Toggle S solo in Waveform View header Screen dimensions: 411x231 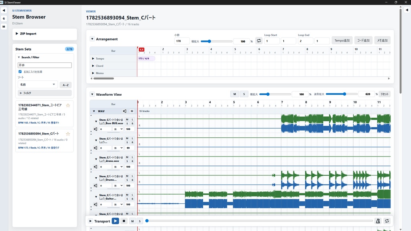(244, 94)
